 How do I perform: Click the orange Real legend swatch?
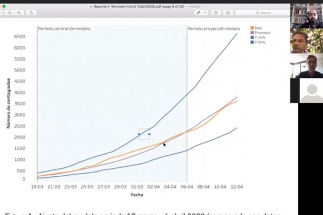point(252,28)
